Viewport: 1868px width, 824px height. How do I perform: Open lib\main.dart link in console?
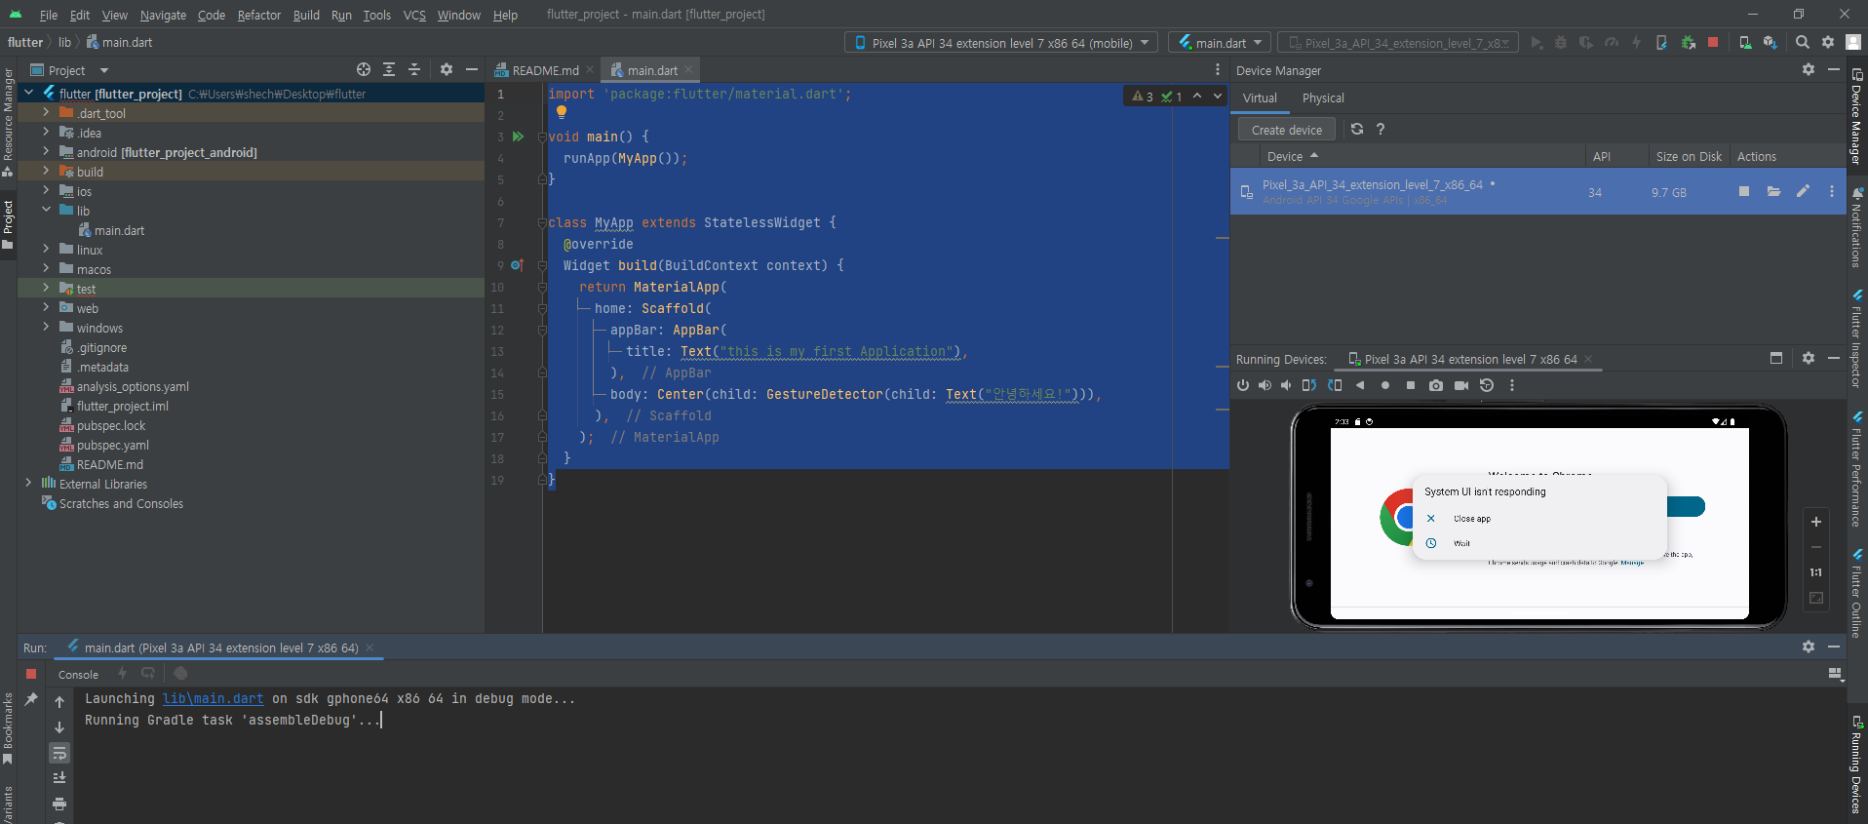click(x=213, y=698)
